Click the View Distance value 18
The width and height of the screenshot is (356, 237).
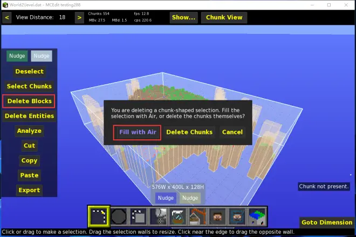[62, 17]
